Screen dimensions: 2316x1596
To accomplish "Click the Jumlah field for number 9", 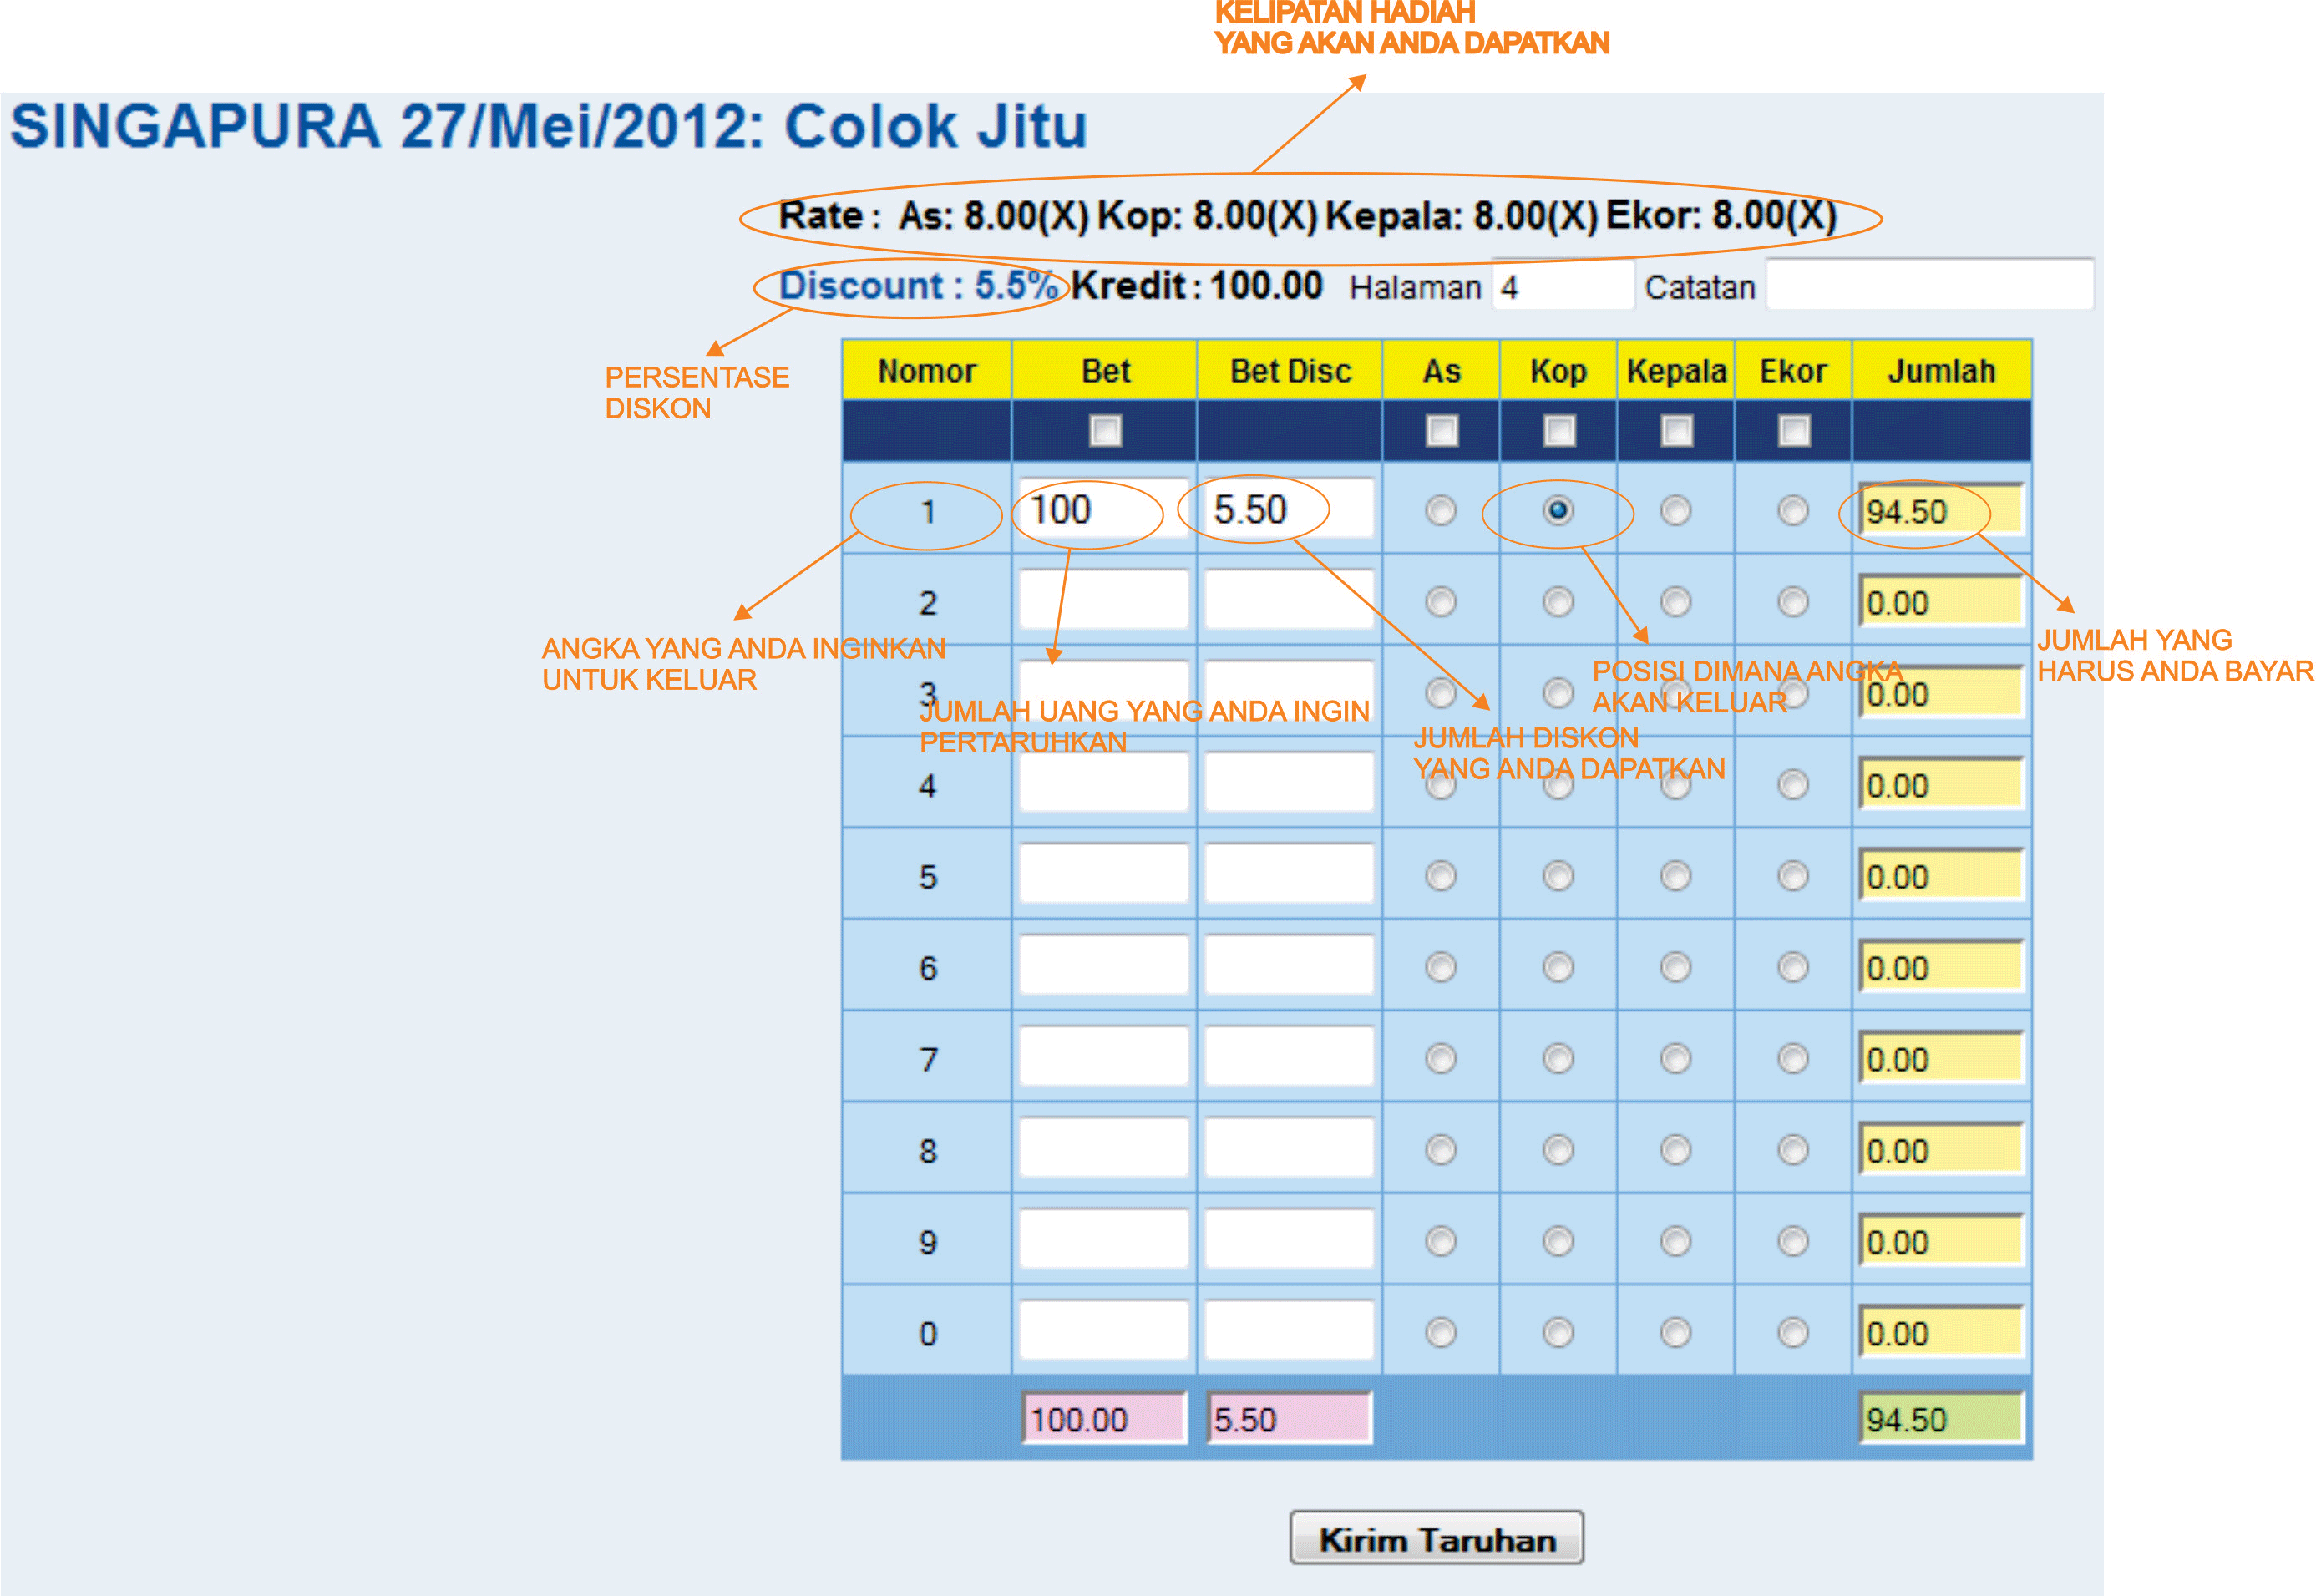I will (1941, 1240).
